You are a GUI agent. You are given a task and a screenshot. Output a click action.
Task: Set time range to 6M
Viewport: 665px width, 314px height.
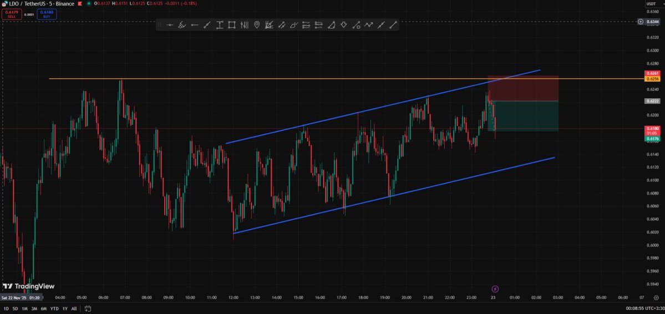(44, 308)
